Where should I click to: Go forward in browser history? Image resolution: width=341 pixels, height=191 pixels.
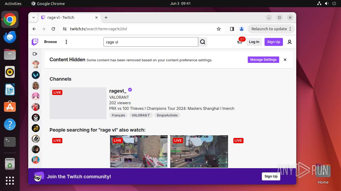pyautogui.click(x=44, y=29)
